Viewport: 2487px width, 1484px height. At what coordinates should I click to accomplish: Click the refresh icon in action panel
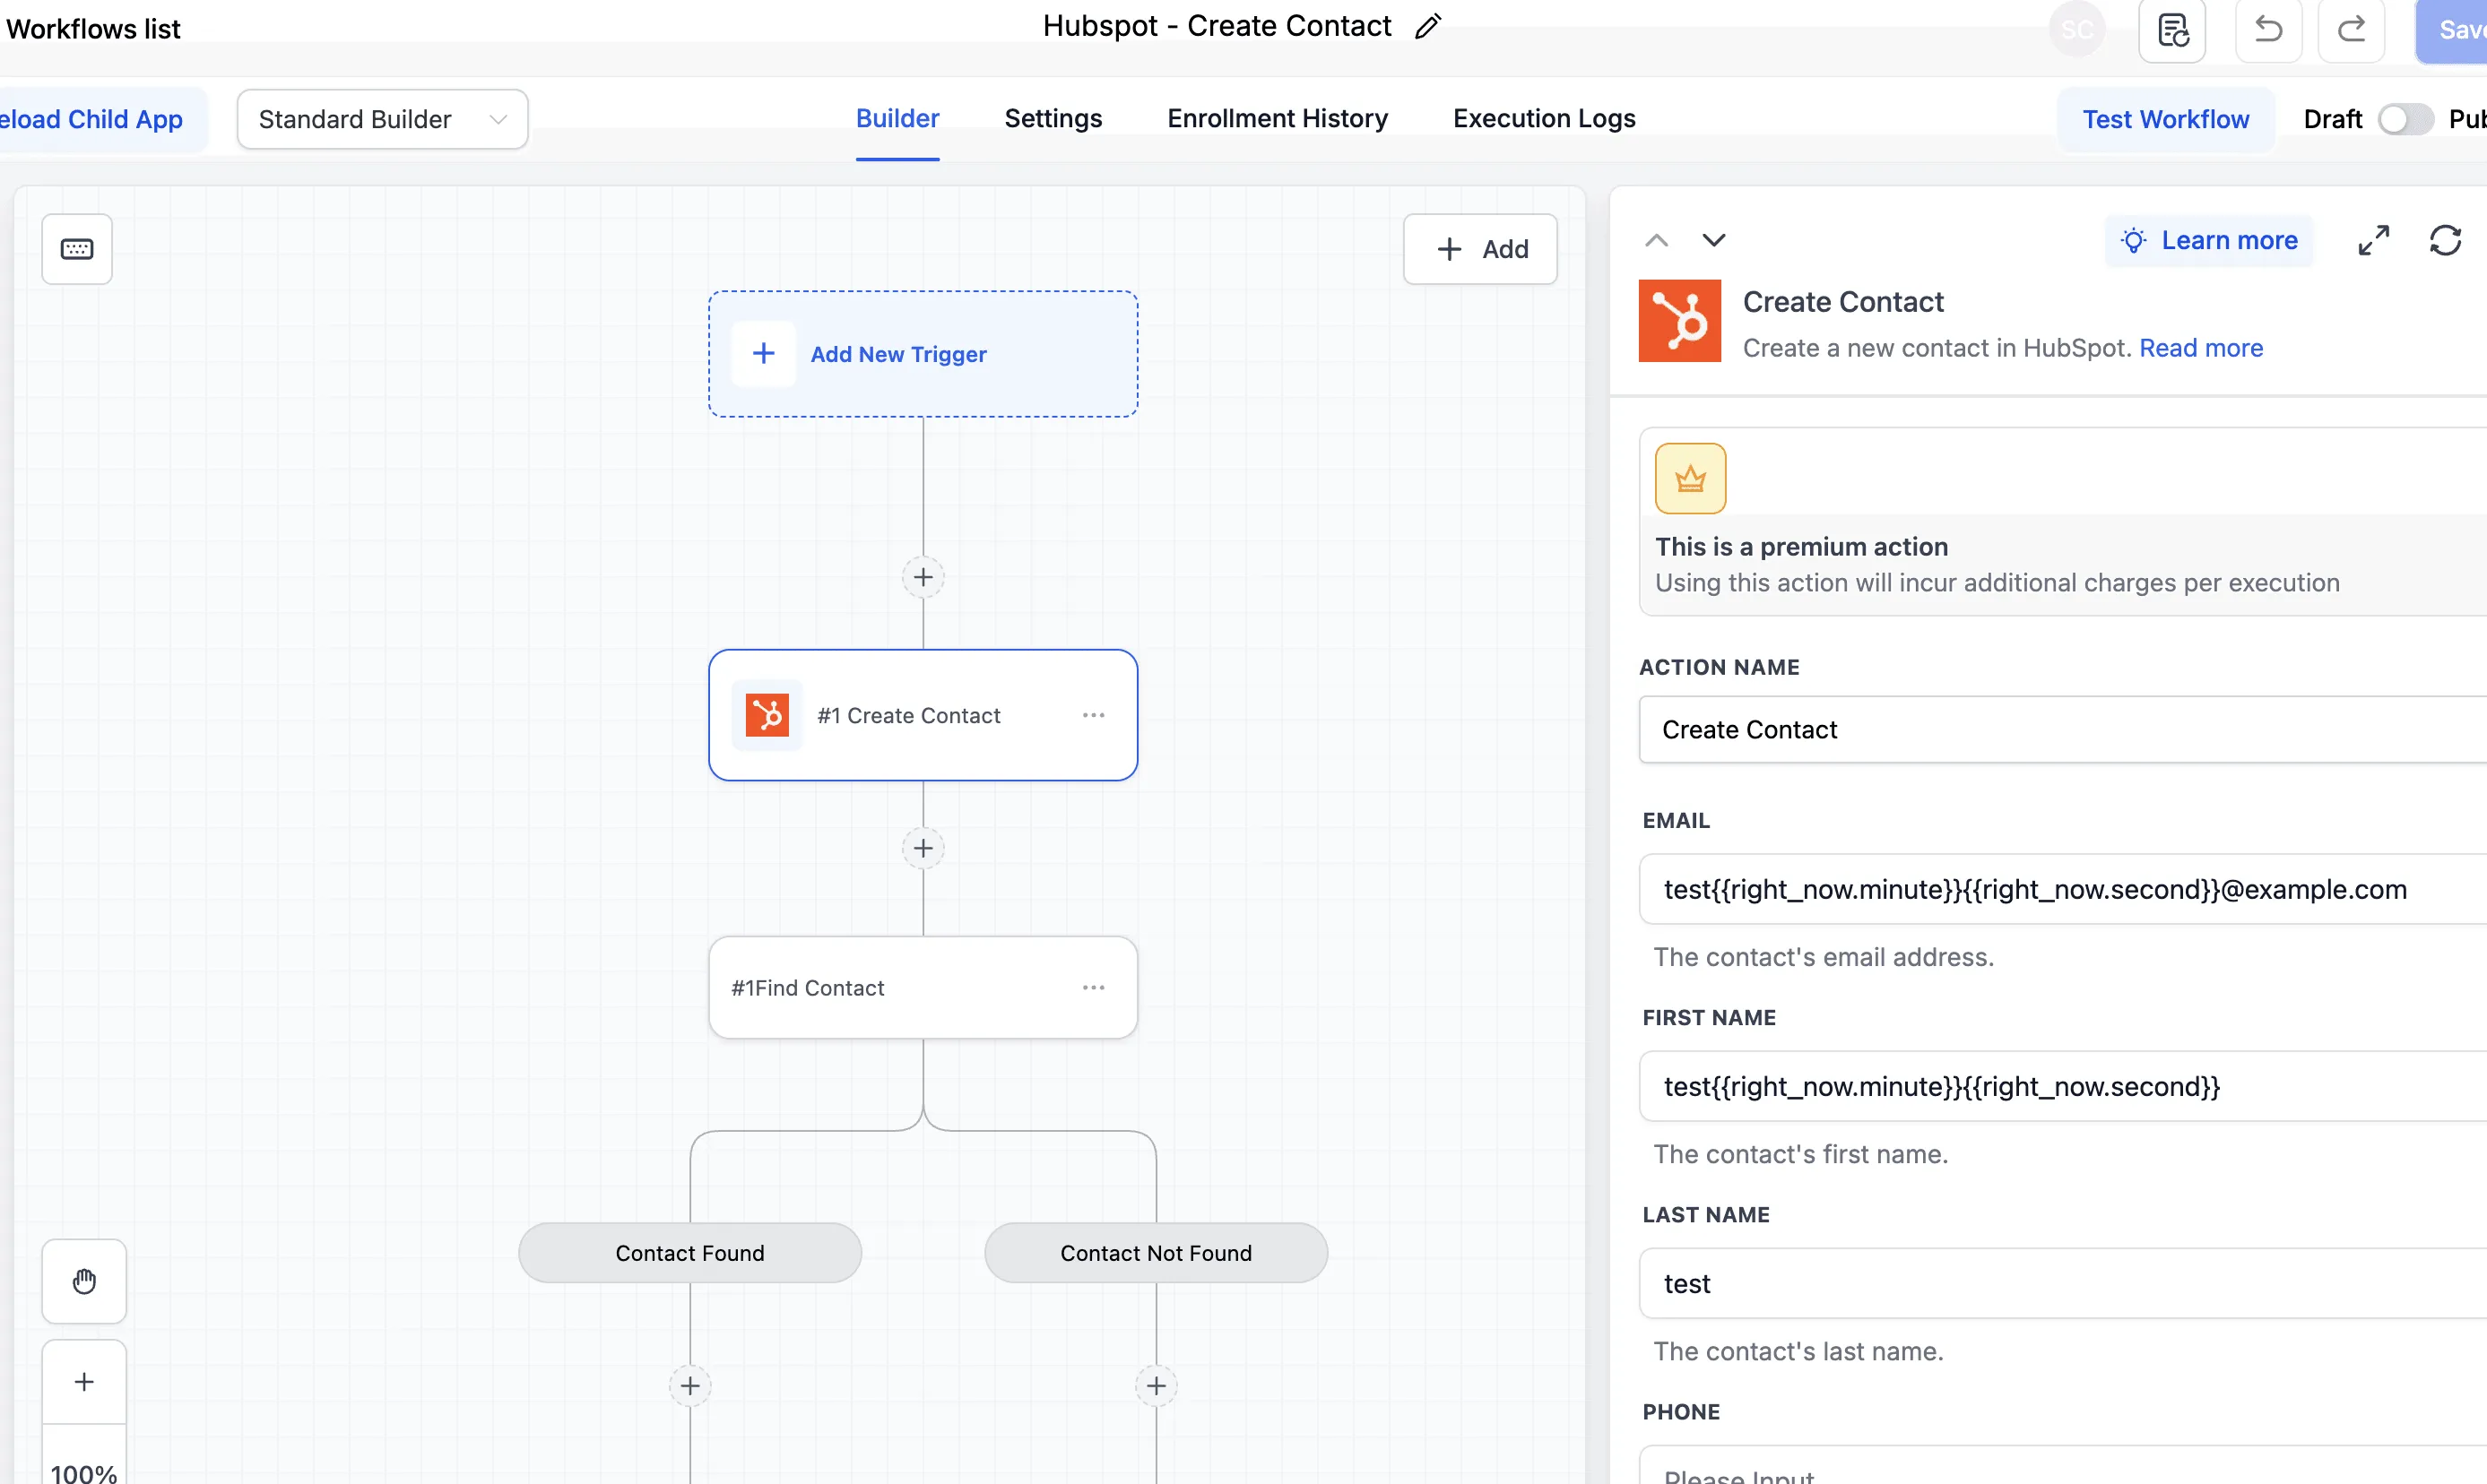click(x=2445, y=240)
